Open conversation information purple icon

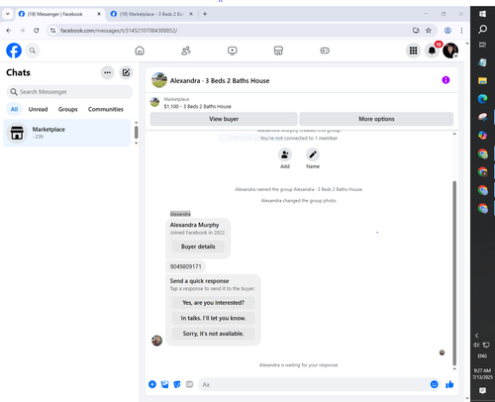(x=445, y=80)
